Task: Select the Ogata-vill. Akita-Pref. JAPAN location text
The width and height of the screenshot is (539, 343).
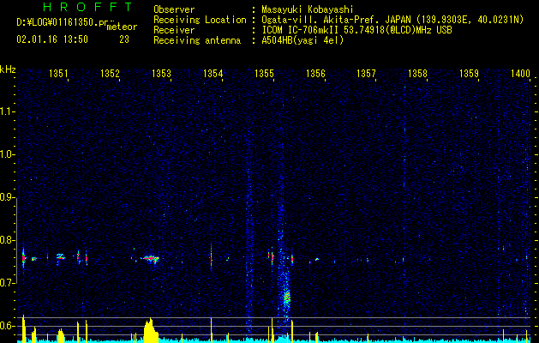Action: click(392, 20)
